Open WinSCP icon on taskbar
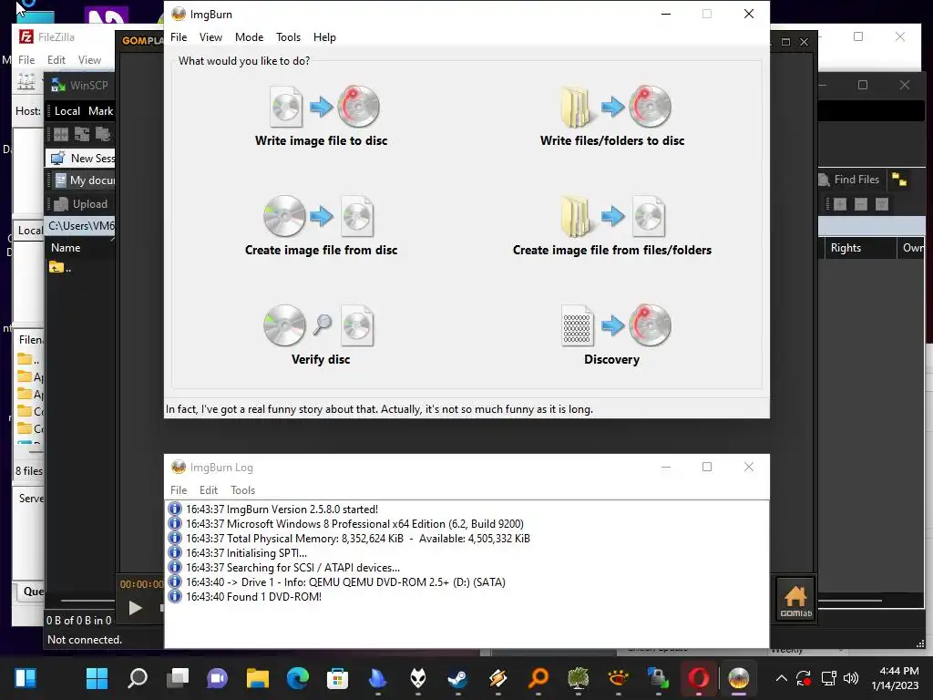 coord(658,677)
